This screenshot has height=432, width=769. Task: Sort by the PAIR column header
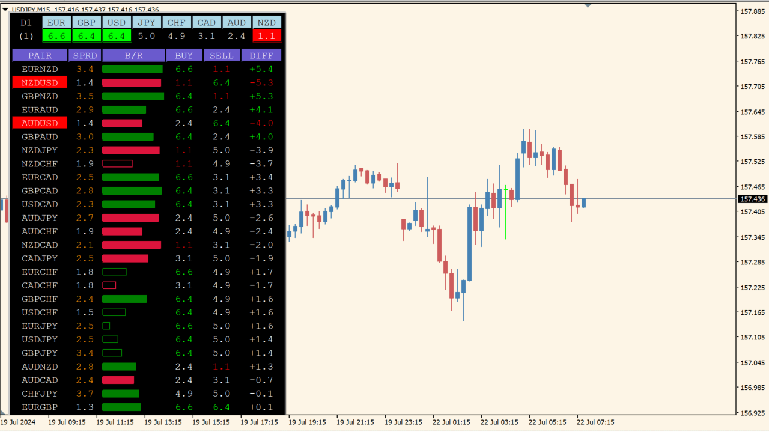[40, 56]
